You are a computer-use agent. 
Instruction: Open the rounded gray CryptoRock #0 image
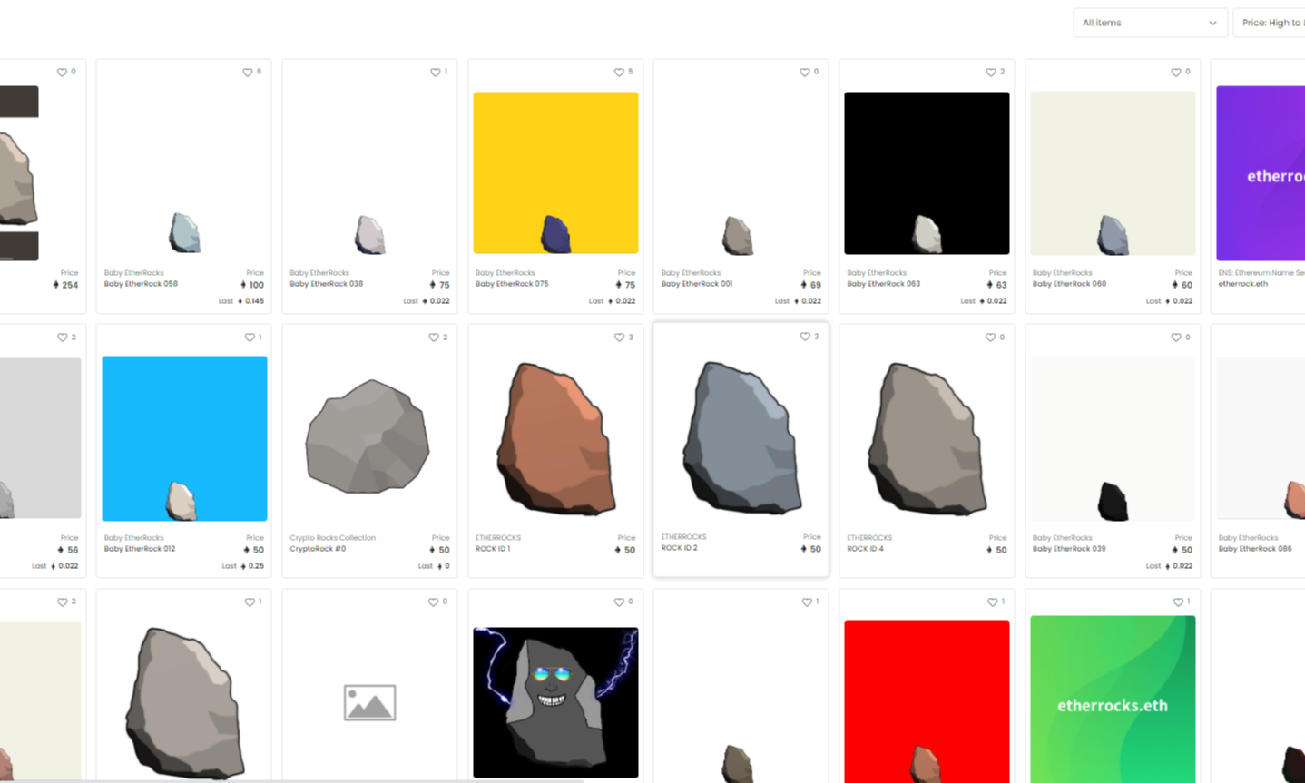click(x=368, y=436)
